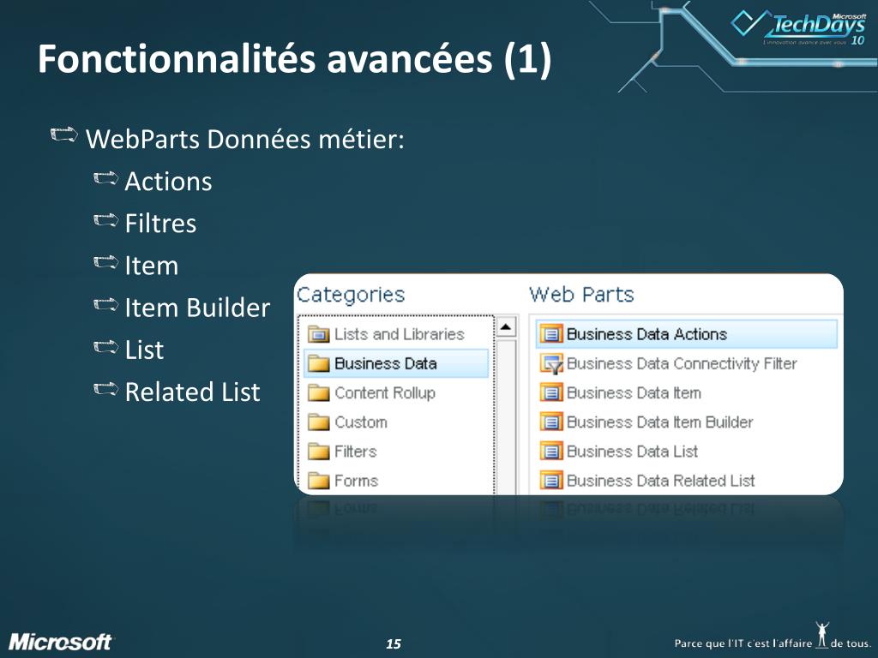Click the List bullet item
Viewport: 878px width, 658px height.
tap(144, 350)
